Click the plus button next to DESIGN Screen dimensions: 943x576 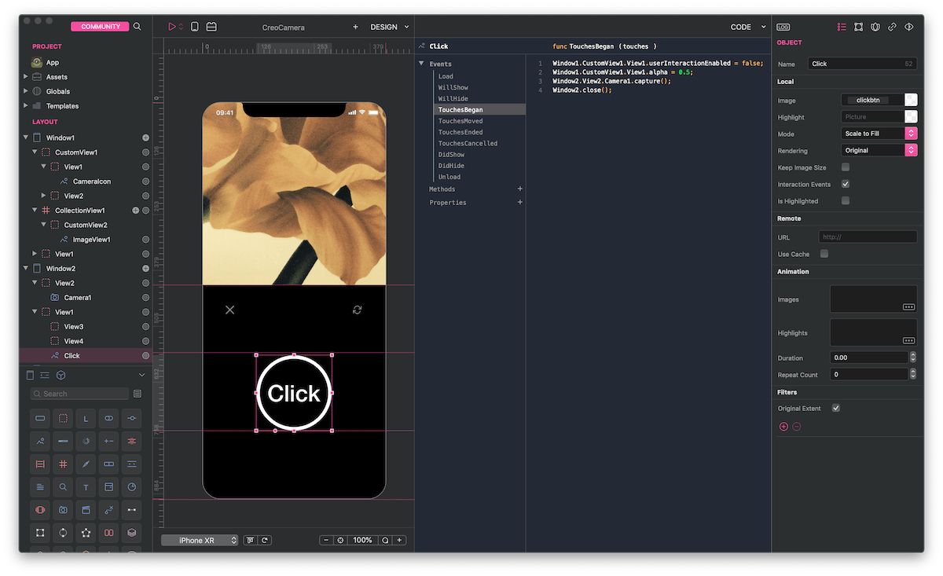click(355, 27)
